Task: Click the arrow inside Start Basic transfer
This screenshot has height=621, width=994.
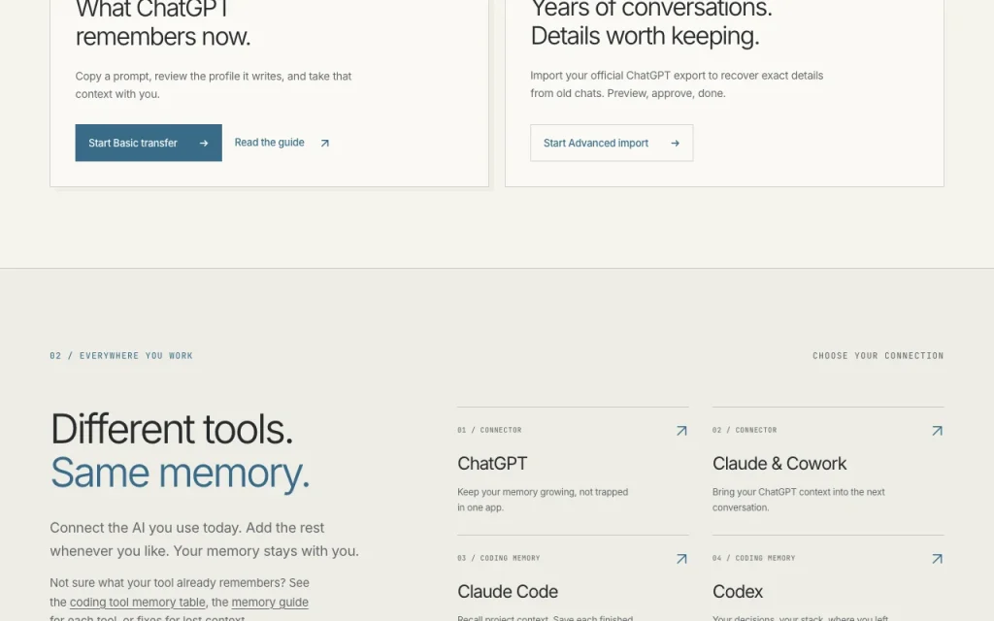Action: (204, 144)
